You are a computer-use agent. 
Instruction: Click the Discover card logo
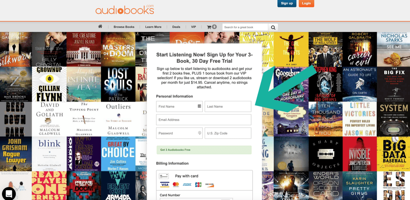pyautogui.click(x=209, y=185)
